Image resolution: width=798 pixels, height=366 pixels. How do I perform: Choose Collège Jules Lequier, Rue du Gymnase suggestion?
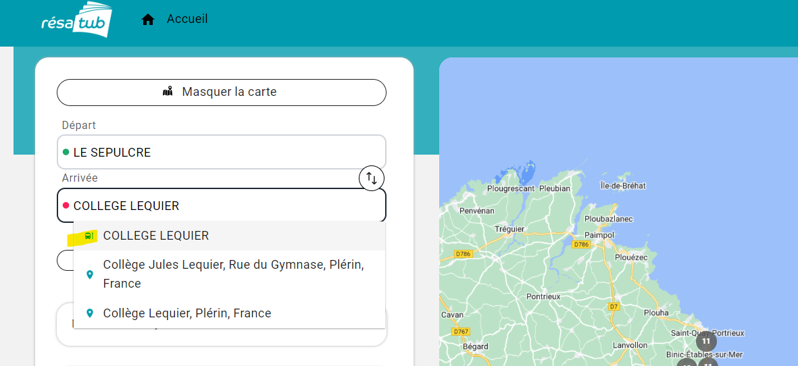click(233, 273)
